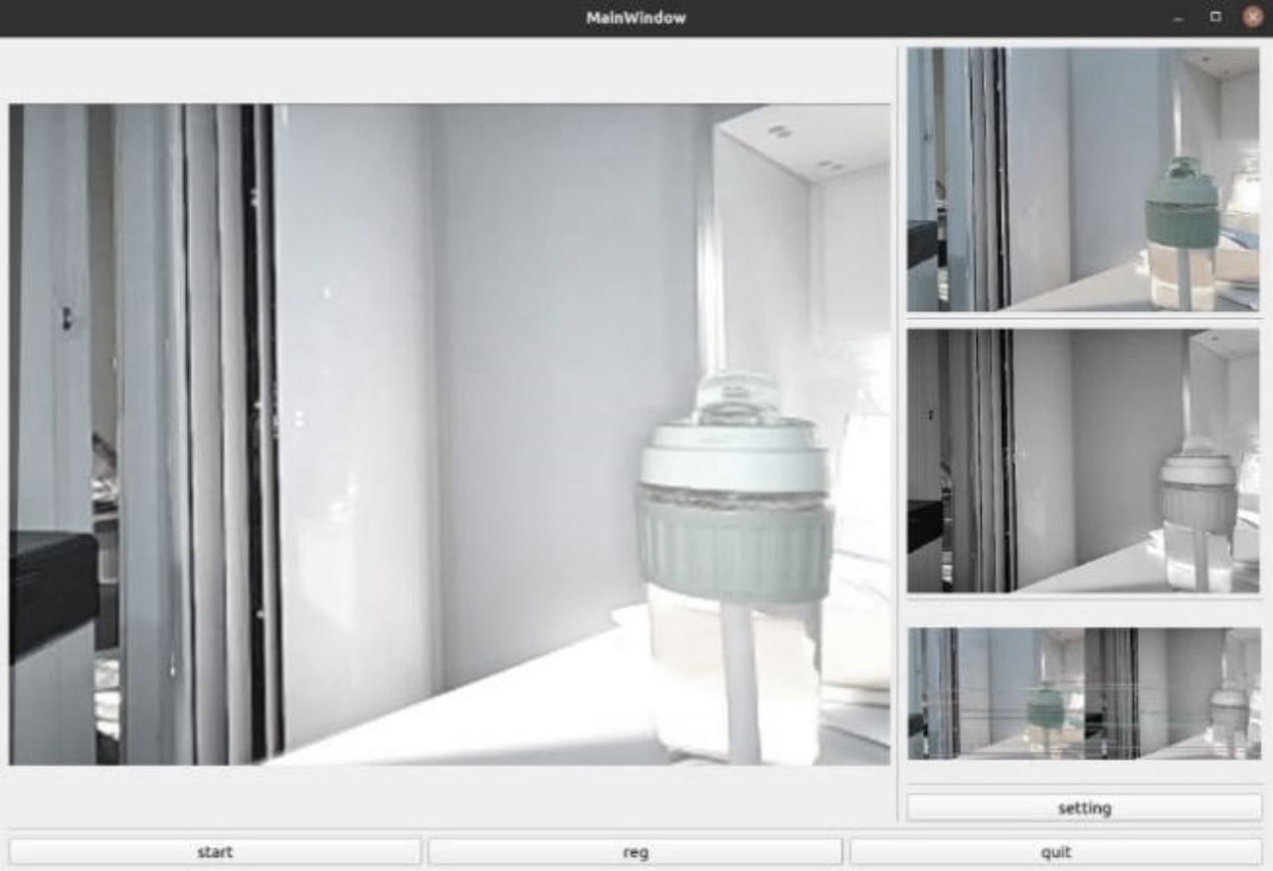Click the MainWindow title bar text

pyautogui.click(x=636, y=18)
